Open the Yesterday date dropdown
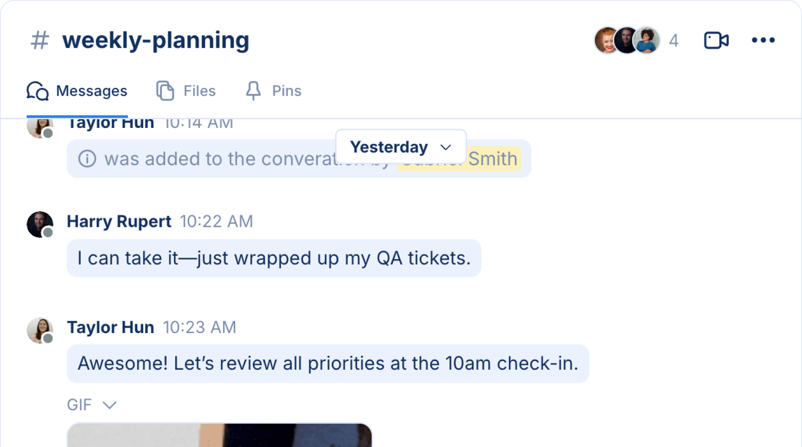 coord(401,147)
